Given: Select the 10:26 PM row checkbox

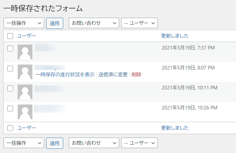Looking at the screenshot, I should pos(10,108).
